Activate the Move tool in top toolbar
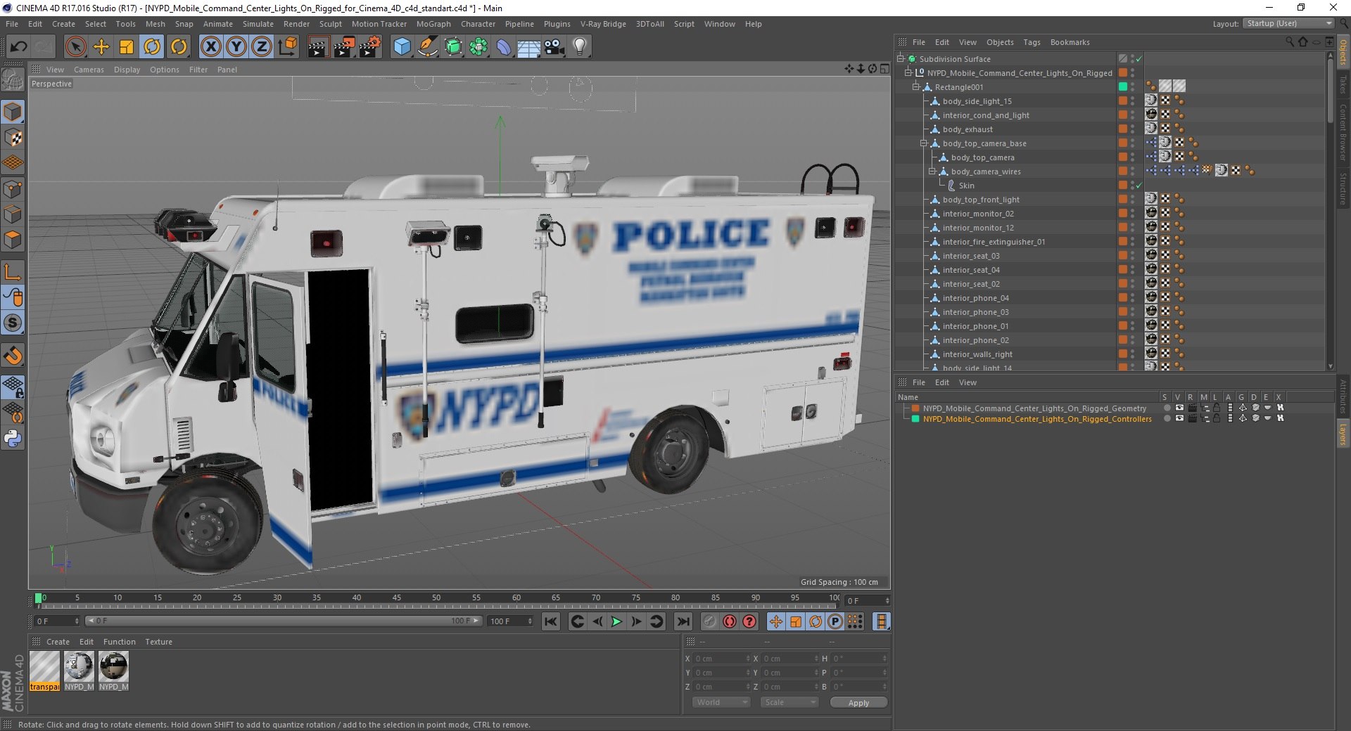 [x=101, y=47]
